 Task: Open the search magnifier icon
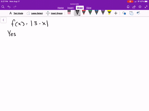pos(3,7)
